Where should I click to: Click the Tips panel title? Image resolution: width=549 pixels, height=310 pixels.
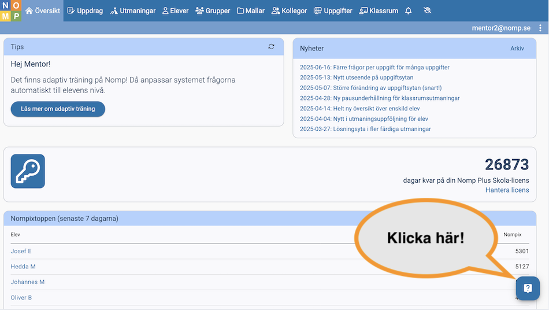pos(17,47)
